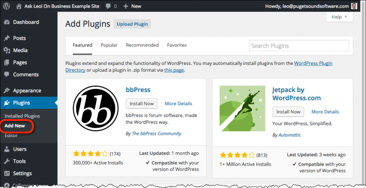
Task: Click the 'Add Plugins' page heading
Action: [88, 24]
